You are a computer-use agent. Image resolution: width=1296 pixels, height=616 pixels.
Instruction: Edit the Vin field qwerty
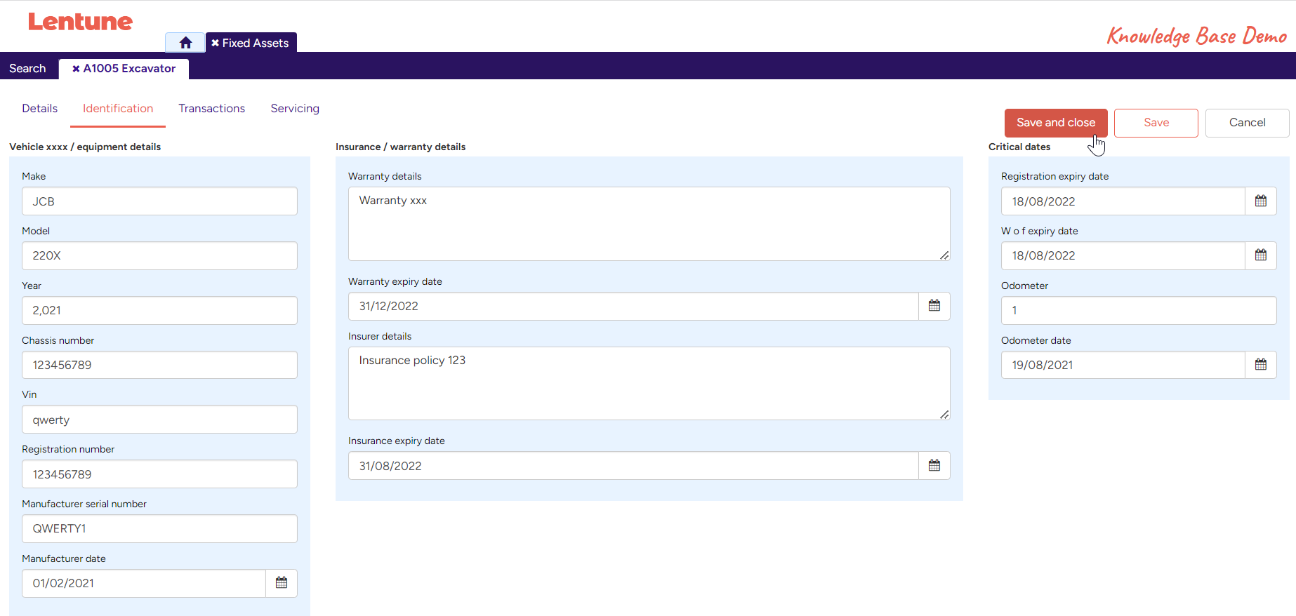pyautogui.click(x=159, y=420)
